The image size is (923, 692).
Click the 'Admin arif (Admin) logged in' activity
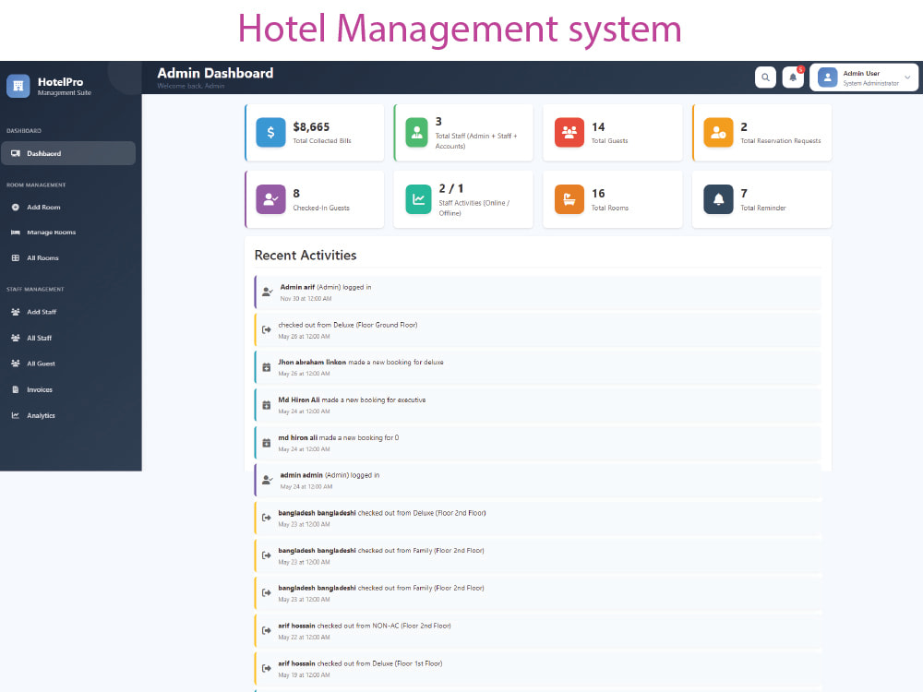537,292
